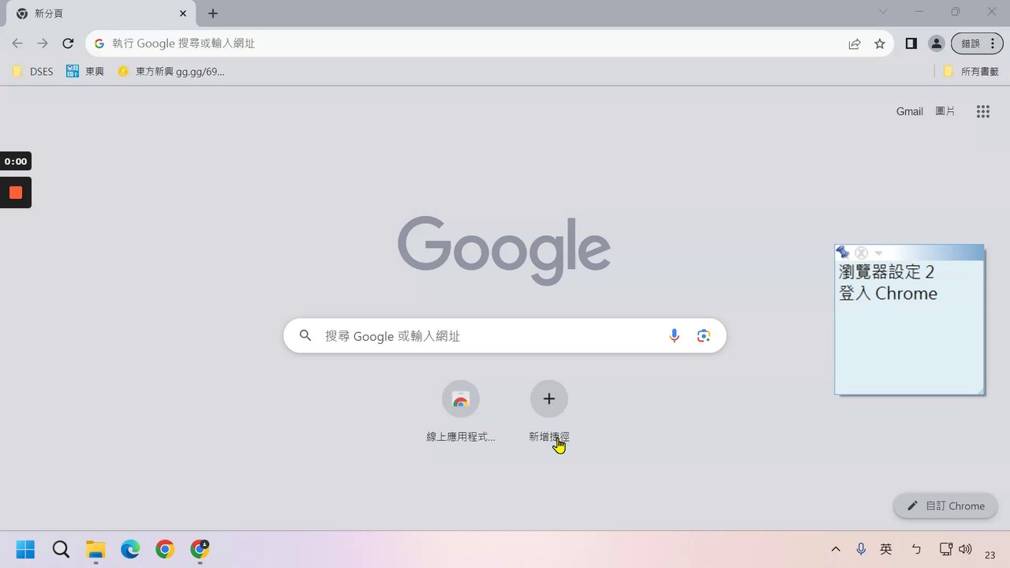
Task: Share this page icon in address bar
Action: pos(855,44)
